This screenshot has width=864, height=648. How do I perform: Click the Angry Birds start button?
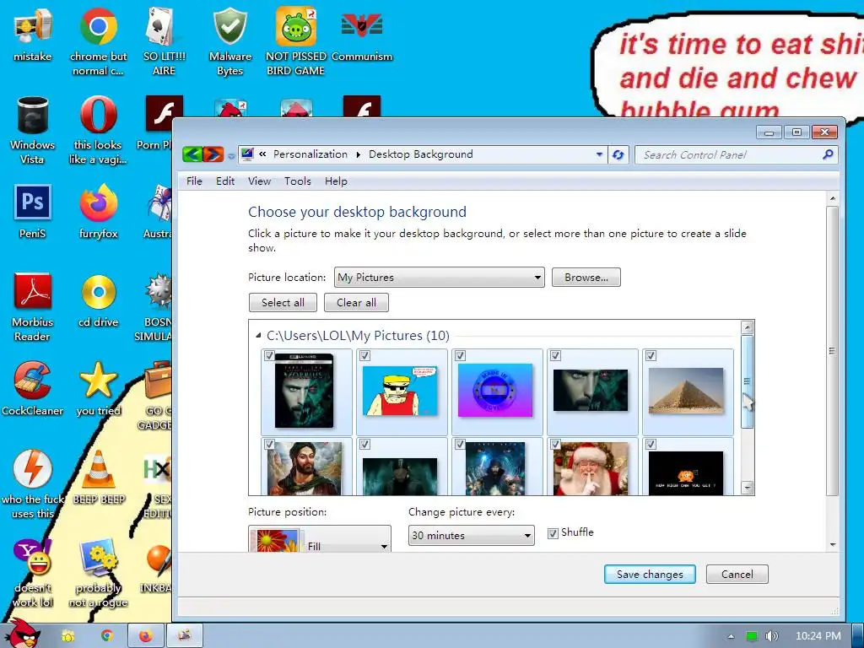pyautogui.click(x=22, y=634)
